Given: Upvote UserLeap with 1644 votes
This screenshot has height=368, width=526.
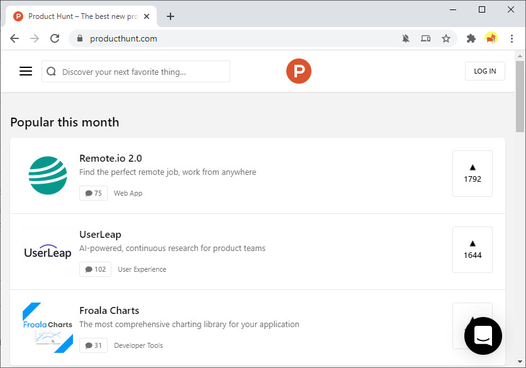Looking at the screenshot, I should pyautogui.click(x=473, y=250).
